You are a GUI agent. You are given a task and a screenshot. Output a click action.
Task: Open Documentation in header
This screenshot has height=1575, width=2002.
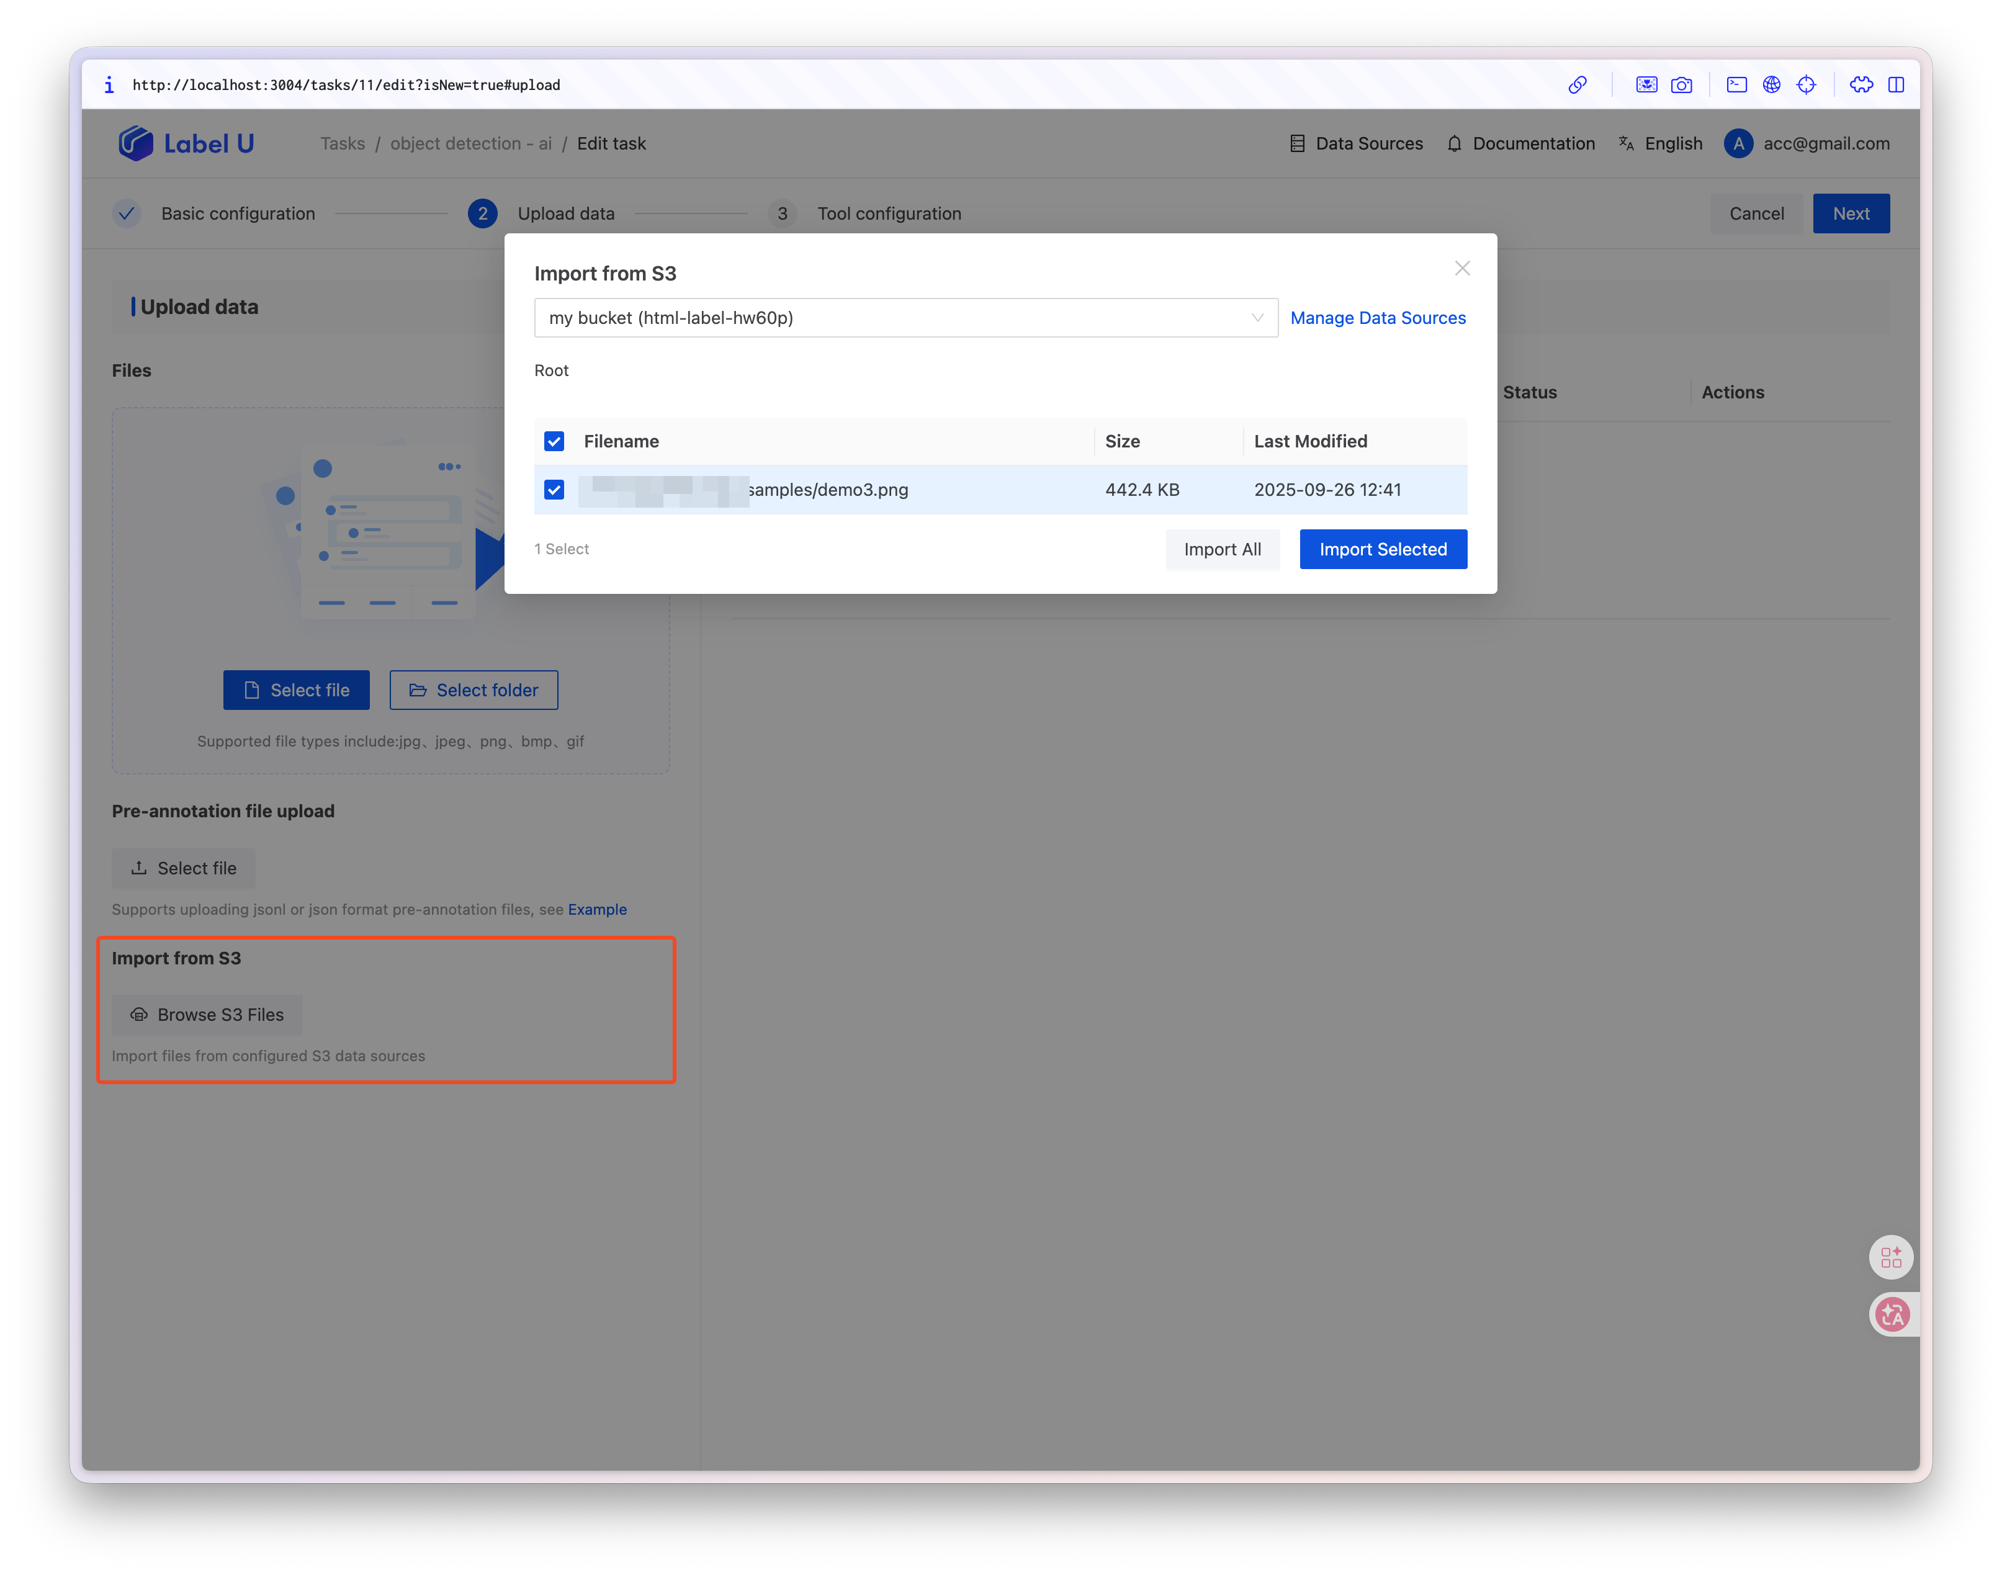tap(1520, 143)
